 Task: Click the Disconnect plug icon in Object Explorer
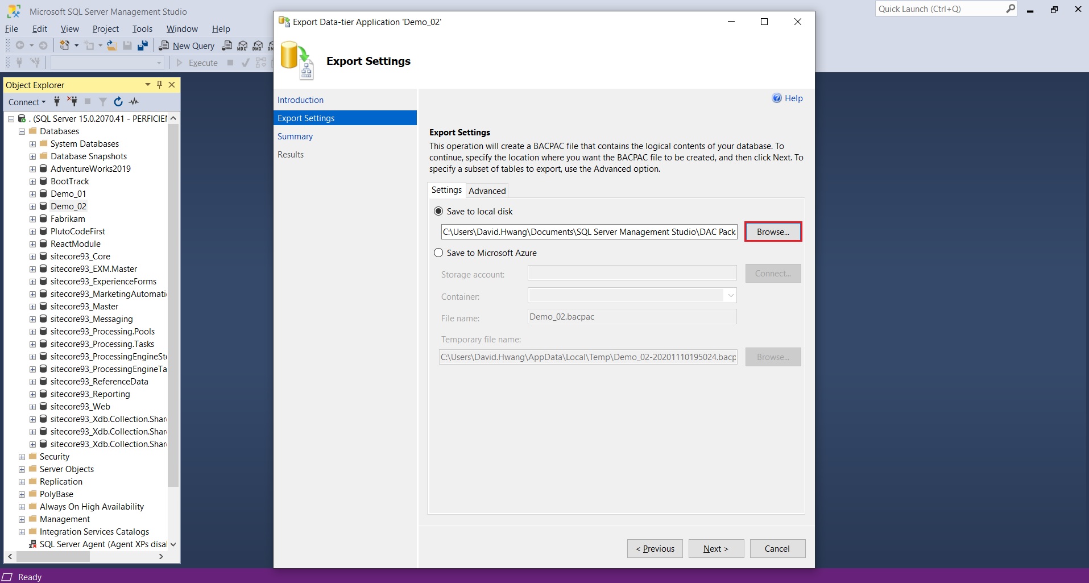72,102
